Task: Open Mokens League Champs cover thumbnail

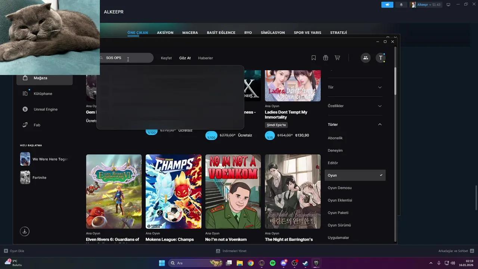Action: tap(173, 191)
